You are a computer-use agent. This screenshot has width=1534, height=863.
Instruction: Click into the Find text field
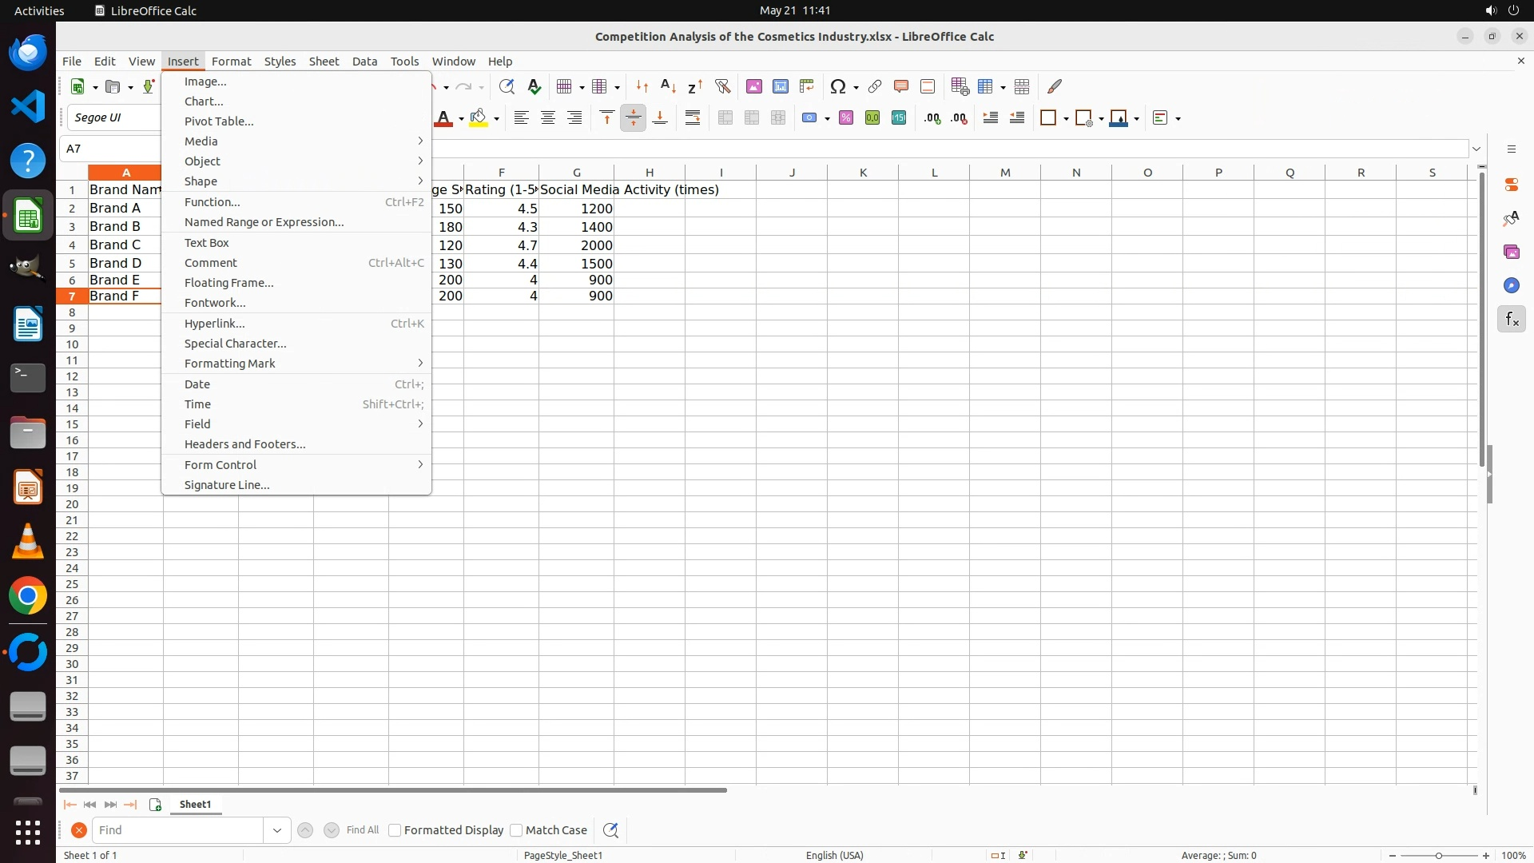[x=177, y=830]
